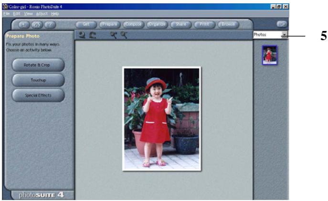Open the Adjust menu
This screenshot has width=328, height=201.
tap(42, 14)
